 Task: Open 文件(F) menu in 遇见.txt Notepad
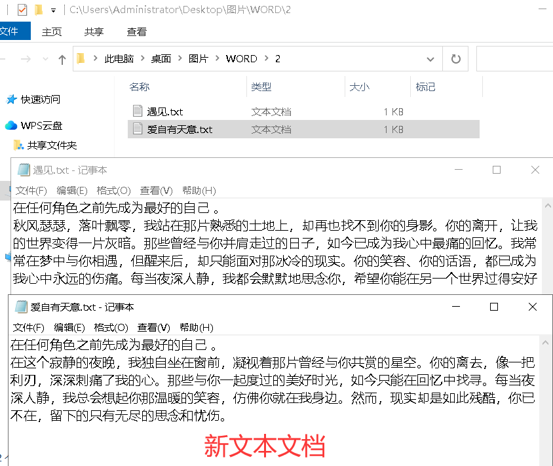(x=31, y=191)
